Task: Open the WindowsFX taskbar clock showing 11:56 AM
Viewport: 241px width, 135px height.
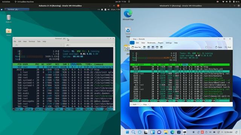Action: 228,132
